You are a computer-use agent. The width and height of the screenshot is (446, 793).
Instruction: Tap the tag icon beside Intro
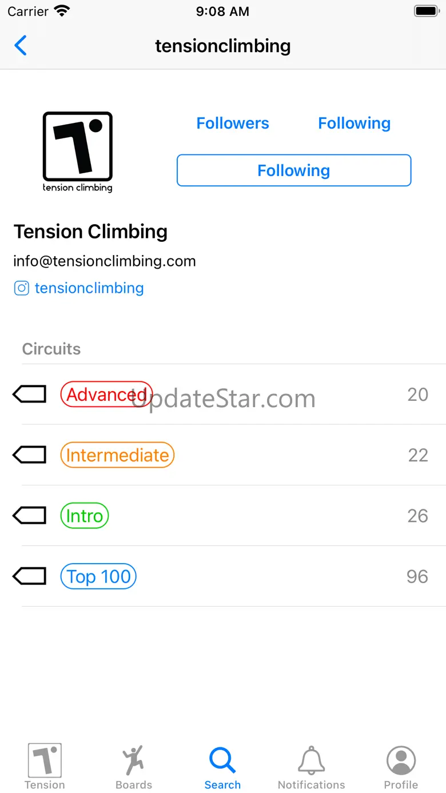click(x=30, y=516)
